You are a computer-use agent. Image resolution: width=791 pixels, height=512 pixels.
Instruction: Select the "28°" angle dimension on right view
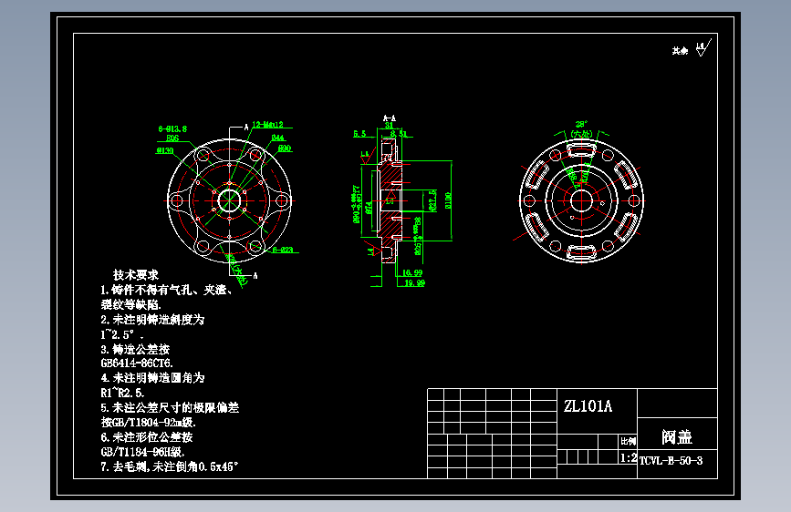click(x=582, y=124)
